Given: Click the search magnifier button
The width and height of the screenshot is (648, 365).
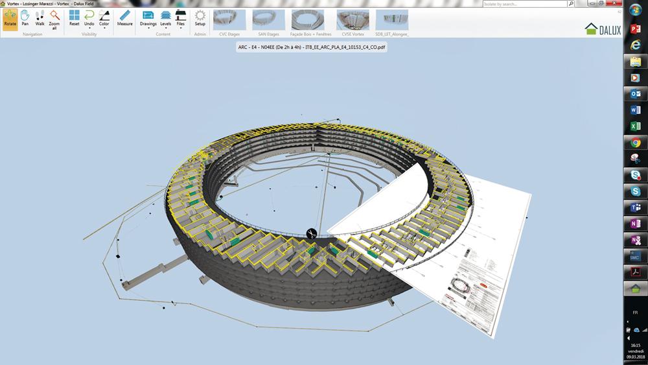Looking at the screenshot, I should point(571,4).
